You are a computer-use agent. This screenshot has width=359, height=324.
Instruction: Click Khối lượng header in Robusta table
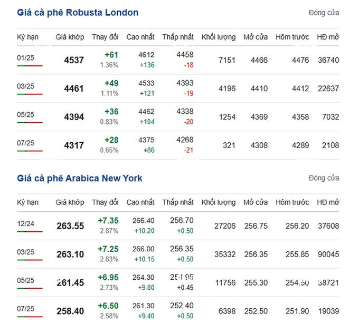(219, 37)
